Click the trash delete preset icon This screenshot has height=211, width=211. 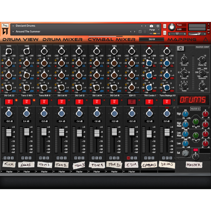[145, 32]
